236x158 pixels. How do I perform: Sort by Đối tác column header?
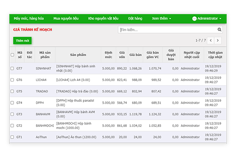(29, 55)
